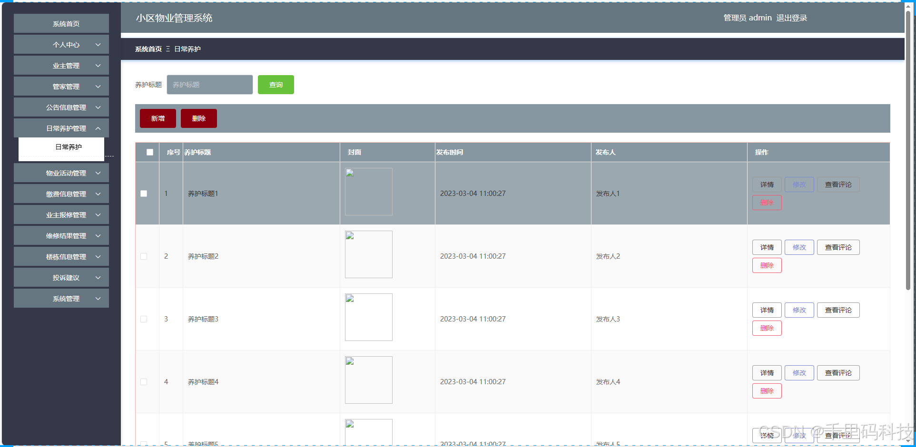Click the 删除 button in the toolbar

(199, 118)
